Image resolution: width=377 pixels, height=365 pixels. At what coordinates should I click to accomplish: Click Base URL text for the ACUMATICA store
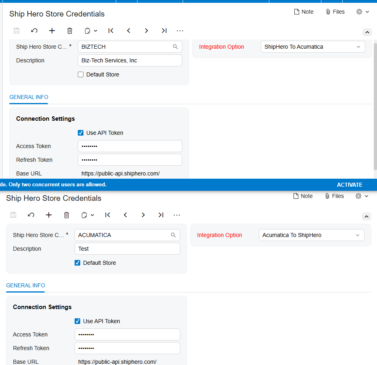117,362
